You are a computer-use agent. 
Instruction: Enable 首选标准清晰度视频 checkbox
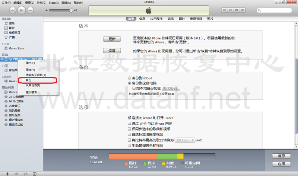pos(129,134)
